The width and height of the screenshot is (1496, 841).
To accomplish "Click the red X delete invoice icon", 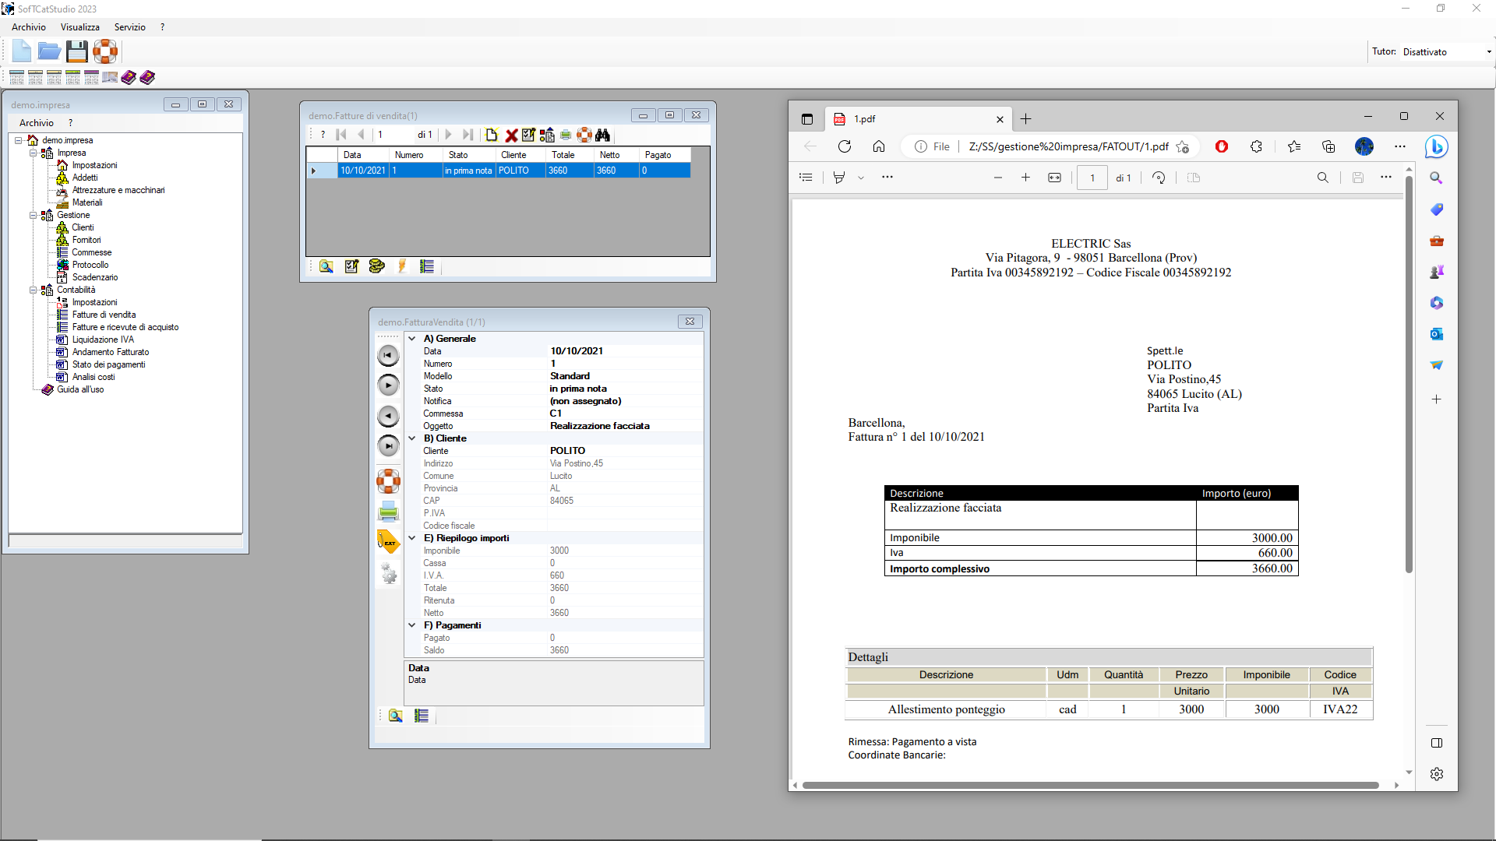I will 511,135.
